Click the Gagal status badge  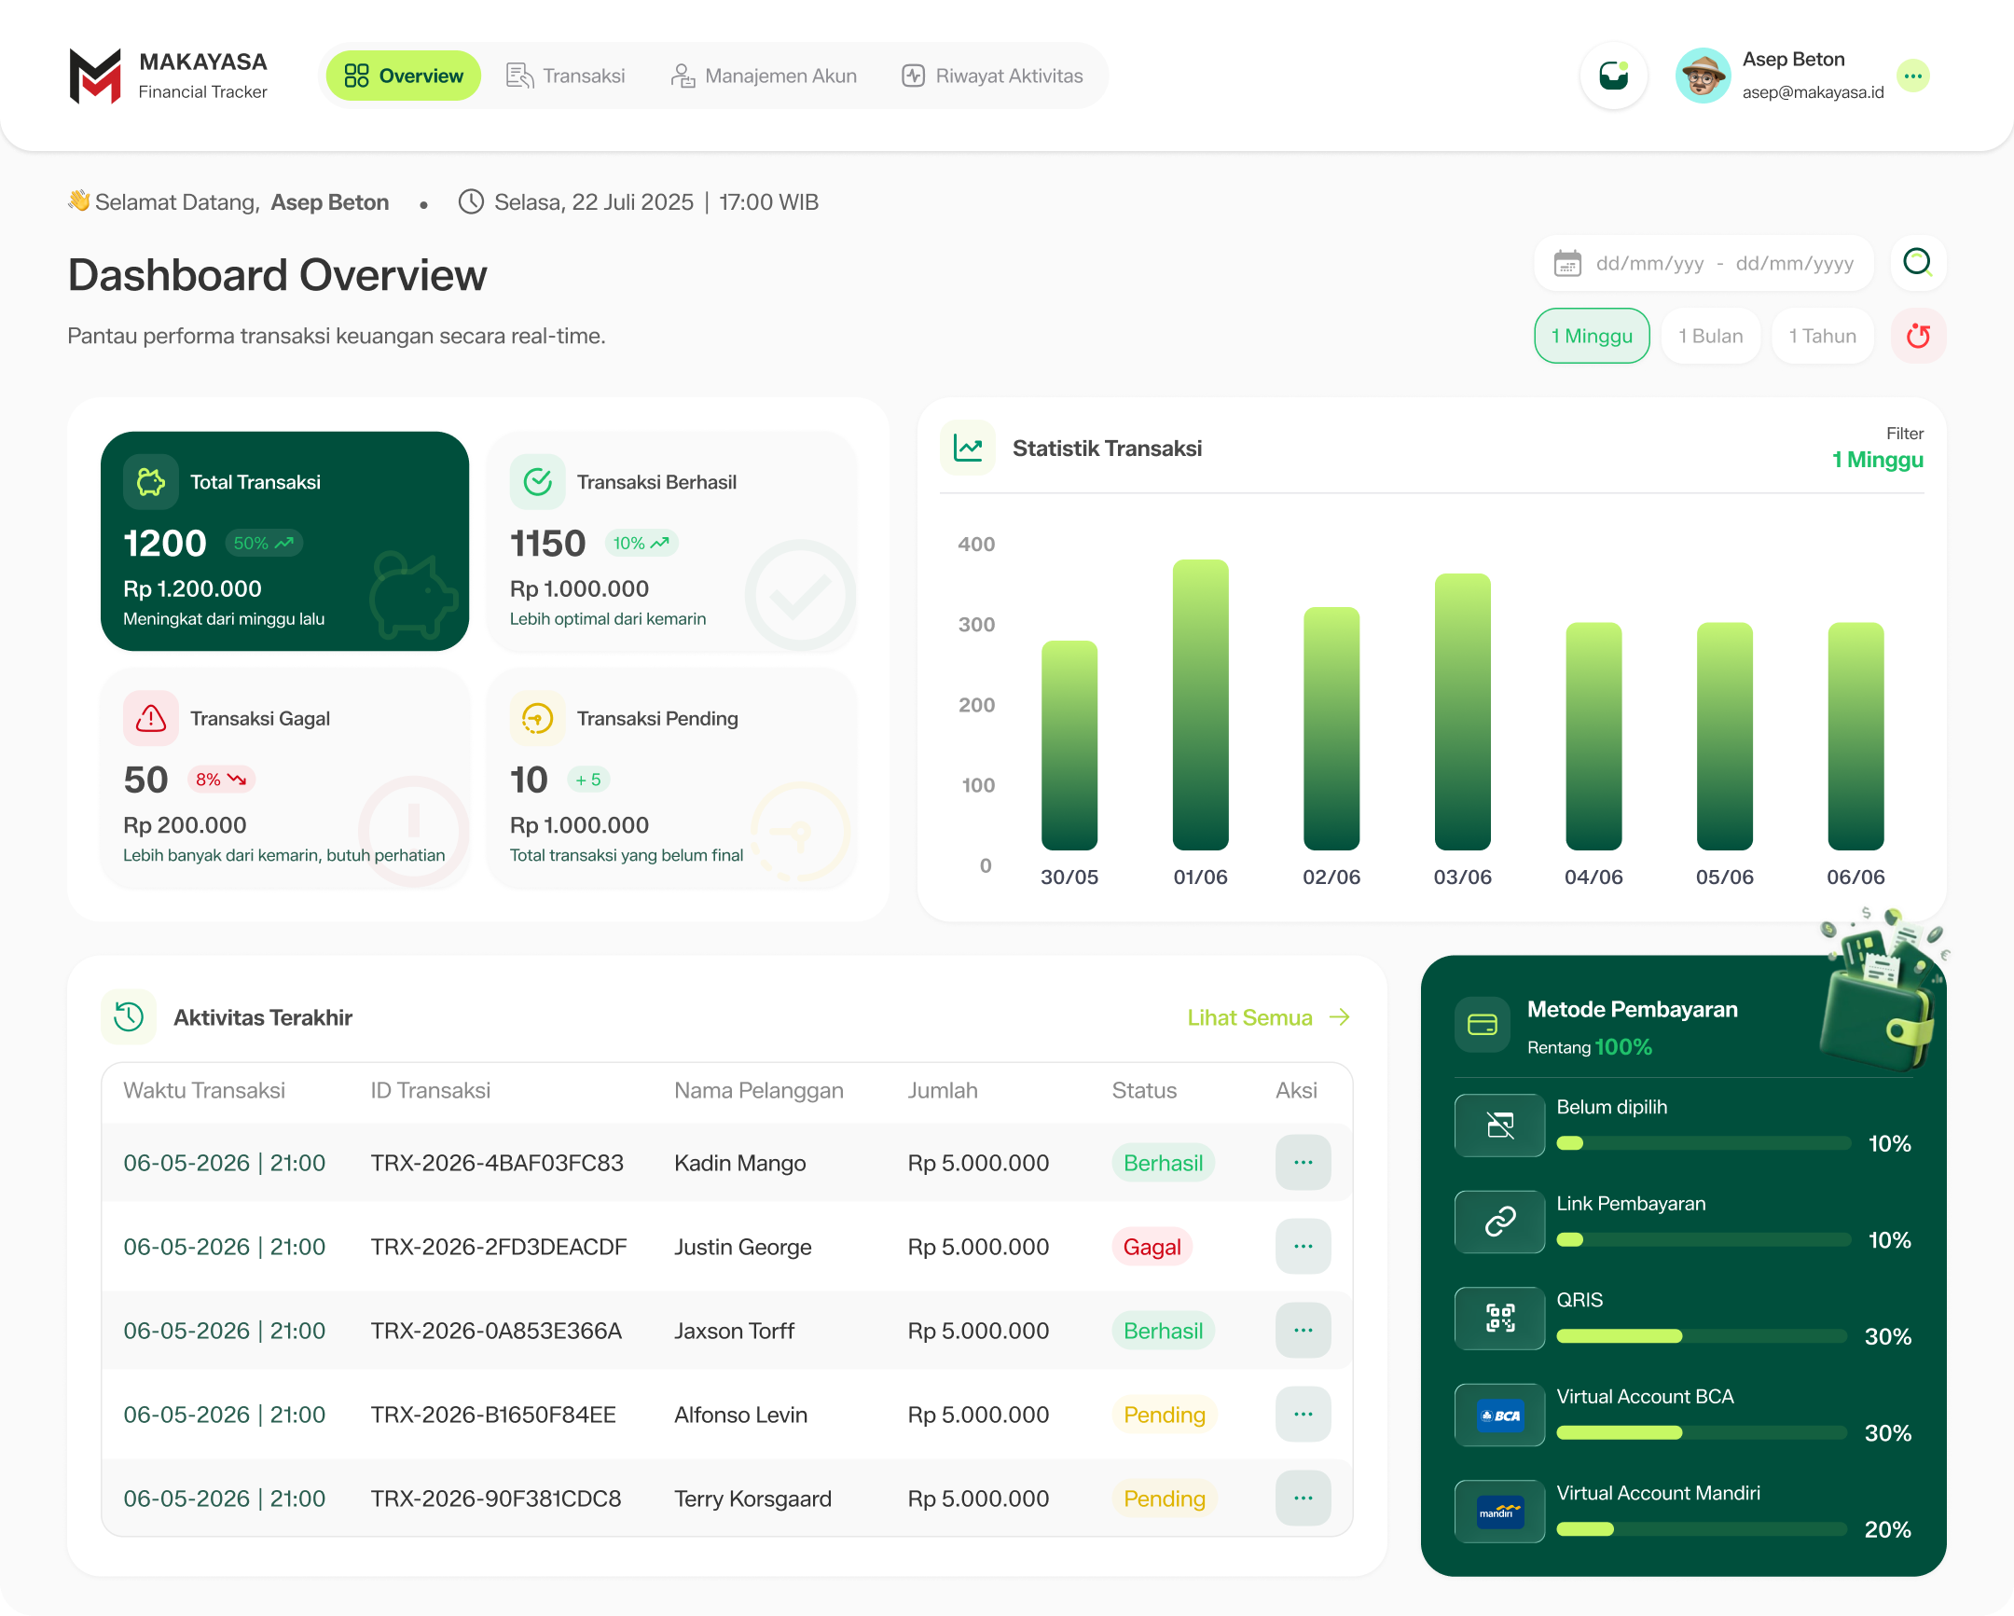(1152, 1246)
